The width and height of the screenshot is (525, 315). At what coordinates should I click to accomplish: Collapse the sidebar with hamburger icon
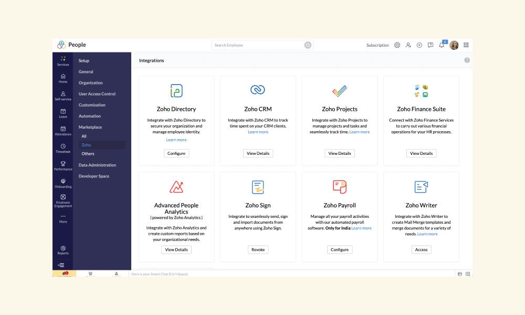(x=61, y=265)
